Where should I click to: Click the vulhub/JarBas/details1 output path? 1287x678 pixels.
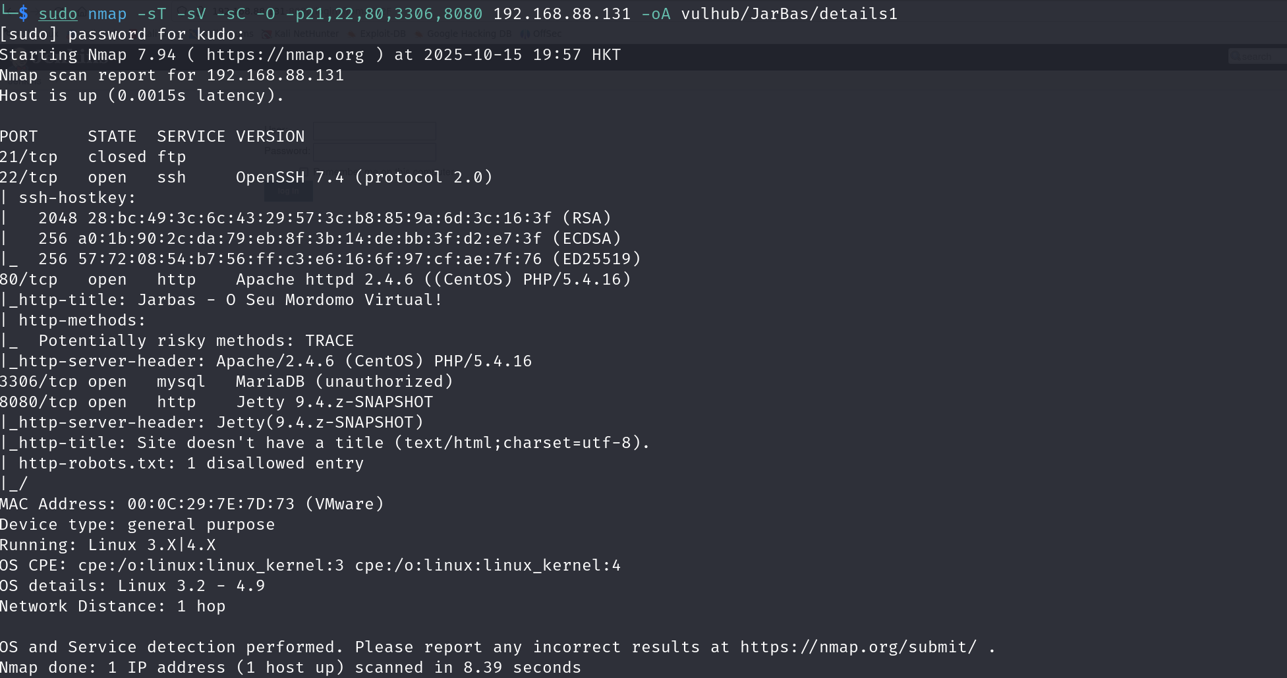[789, 14]
